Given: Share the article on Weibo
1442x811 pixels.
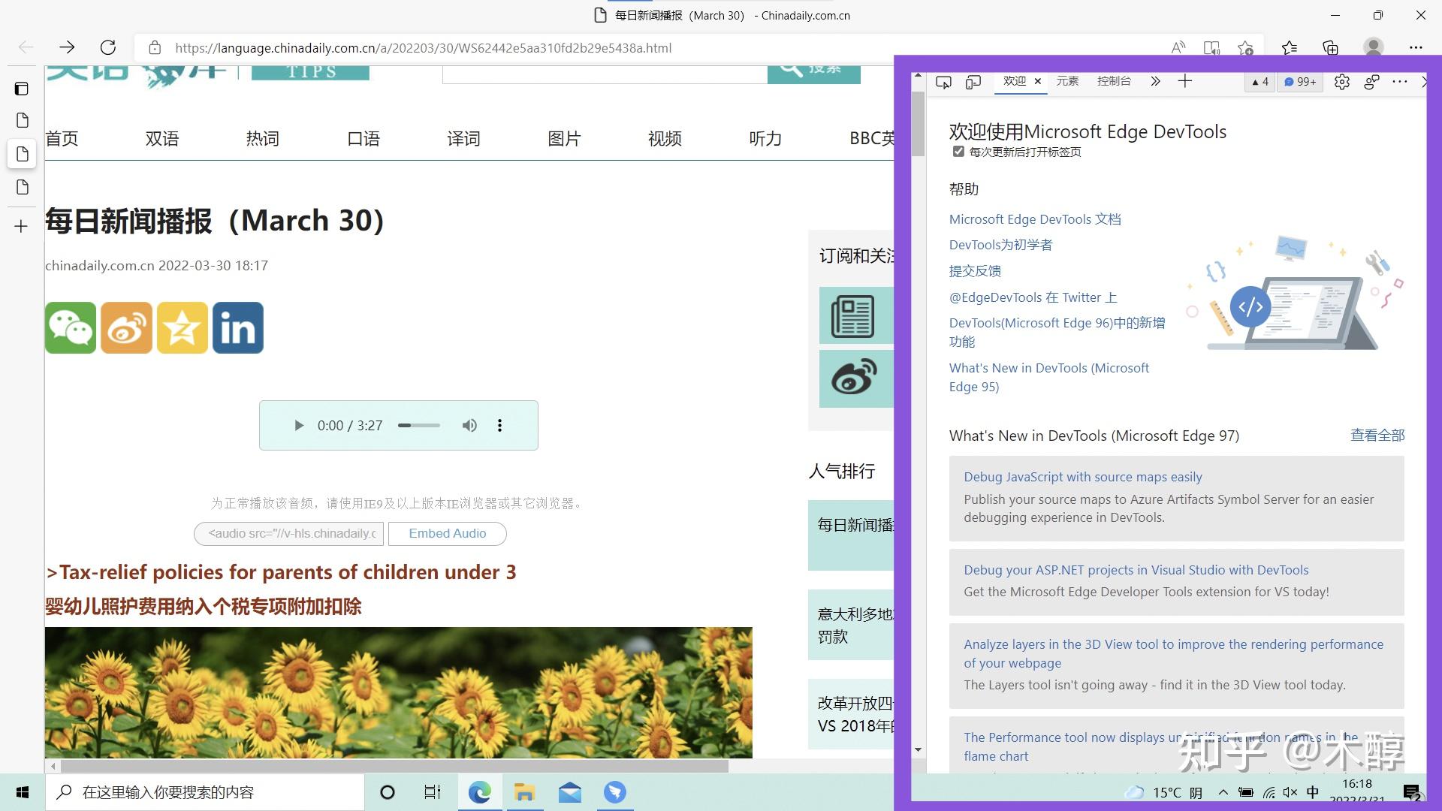Looking at the screenshot, I should [x=126, y=327].
